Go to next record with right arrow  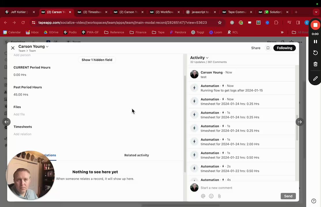(300, 122)
